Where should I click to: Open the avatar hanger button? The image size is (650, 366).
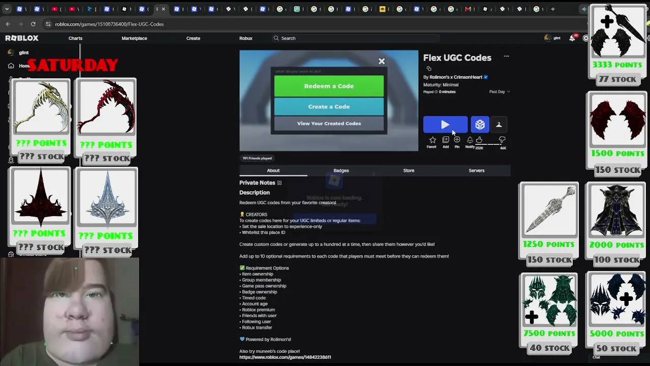pyautogui.click(x=499, y=125)
